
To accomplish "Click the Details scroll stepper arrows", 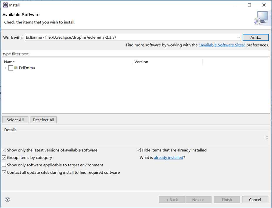I will (x=267, y=138).
